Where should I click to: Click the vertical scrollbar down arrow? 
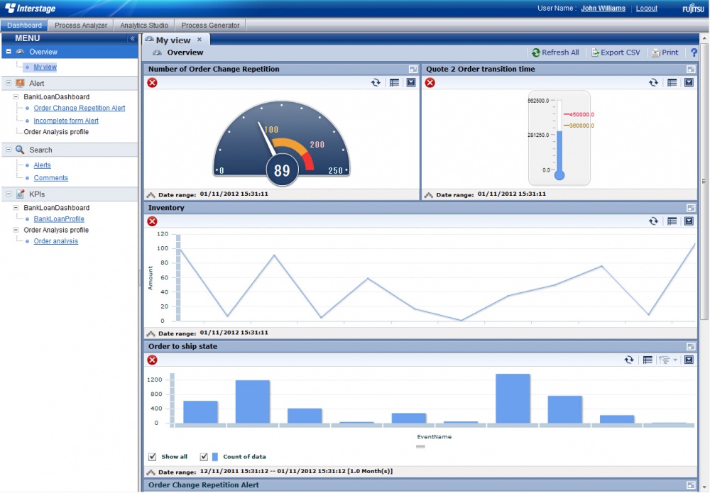tap(704, 487)
